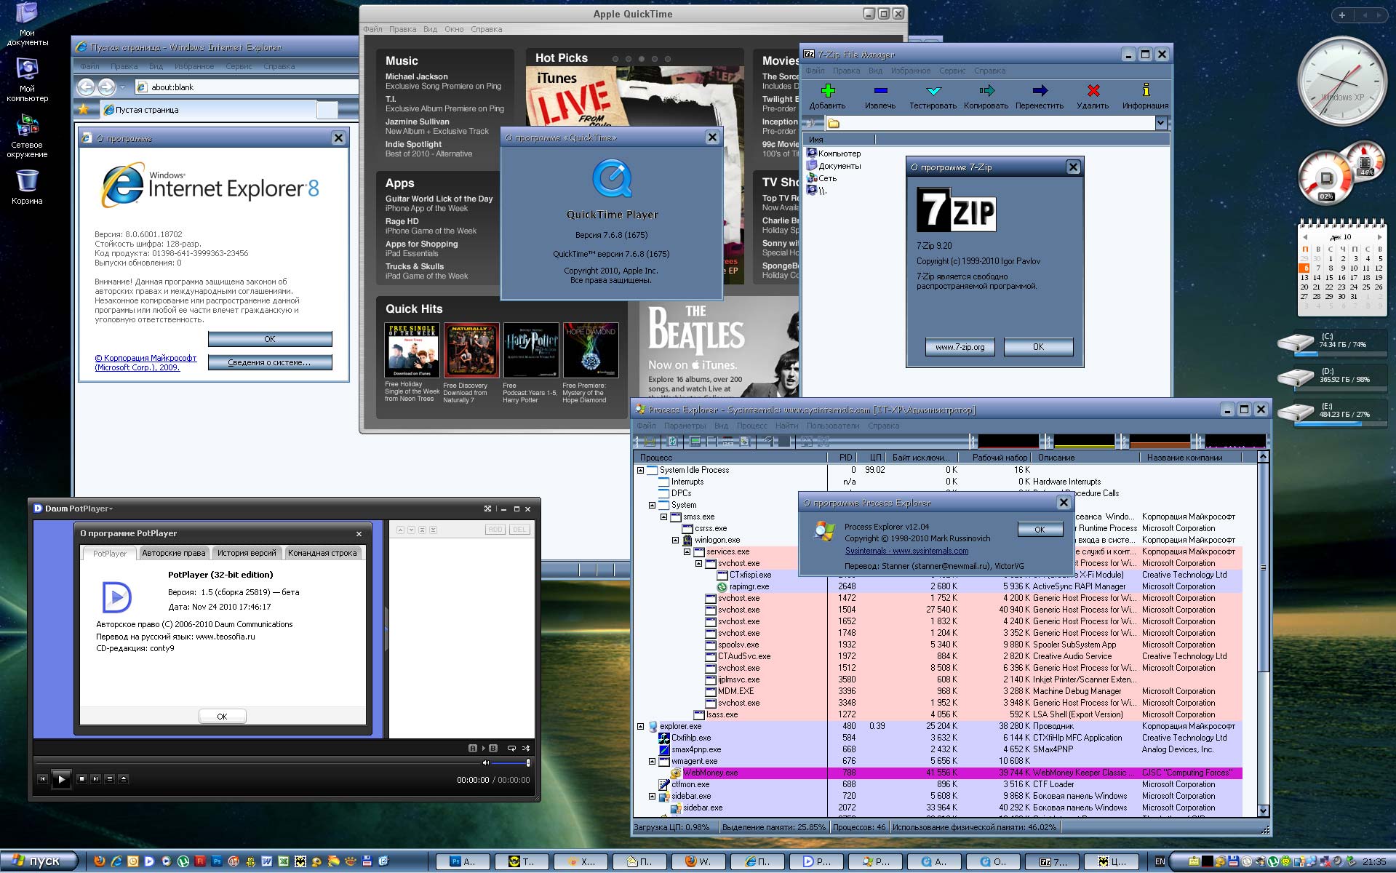Screen dimensions: 1396x873
Task: Click the Извлечь (Extract) icon in 7-Zip
Action: [880, 91]
